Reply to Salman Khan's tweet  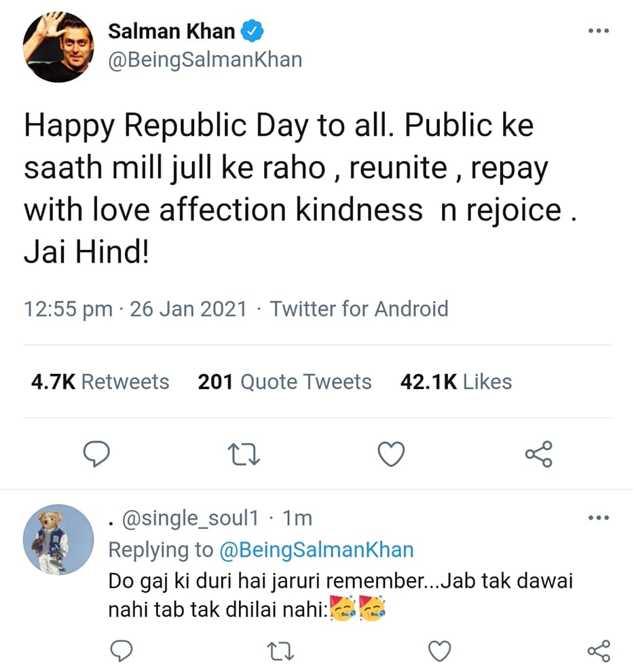96,453
